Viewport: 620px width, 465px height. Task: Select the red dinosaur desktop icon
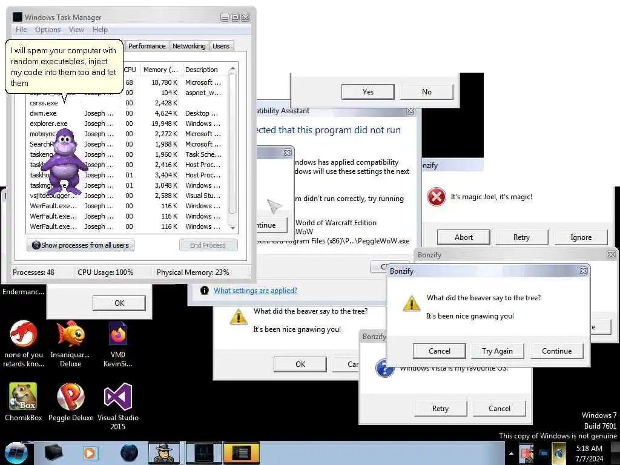coord(24,344)
